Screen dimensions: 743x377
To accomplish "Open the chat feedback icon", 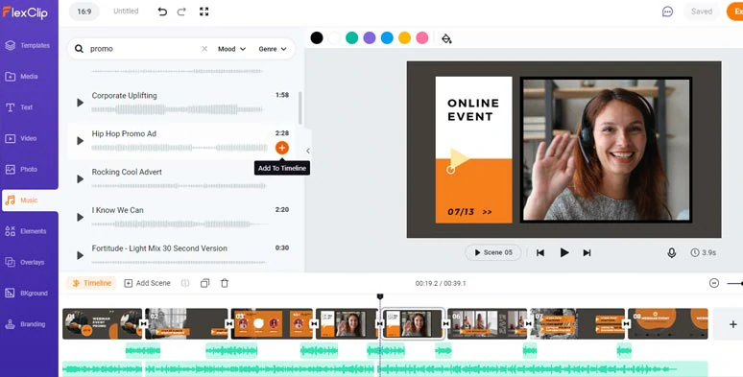I will tap(667, 12).
